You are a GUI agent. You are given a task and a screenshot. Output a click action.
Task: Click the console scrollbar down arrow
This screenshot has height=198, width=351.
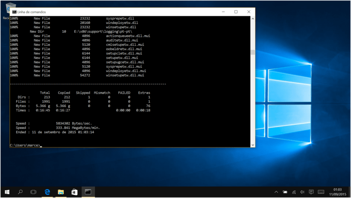252,145
